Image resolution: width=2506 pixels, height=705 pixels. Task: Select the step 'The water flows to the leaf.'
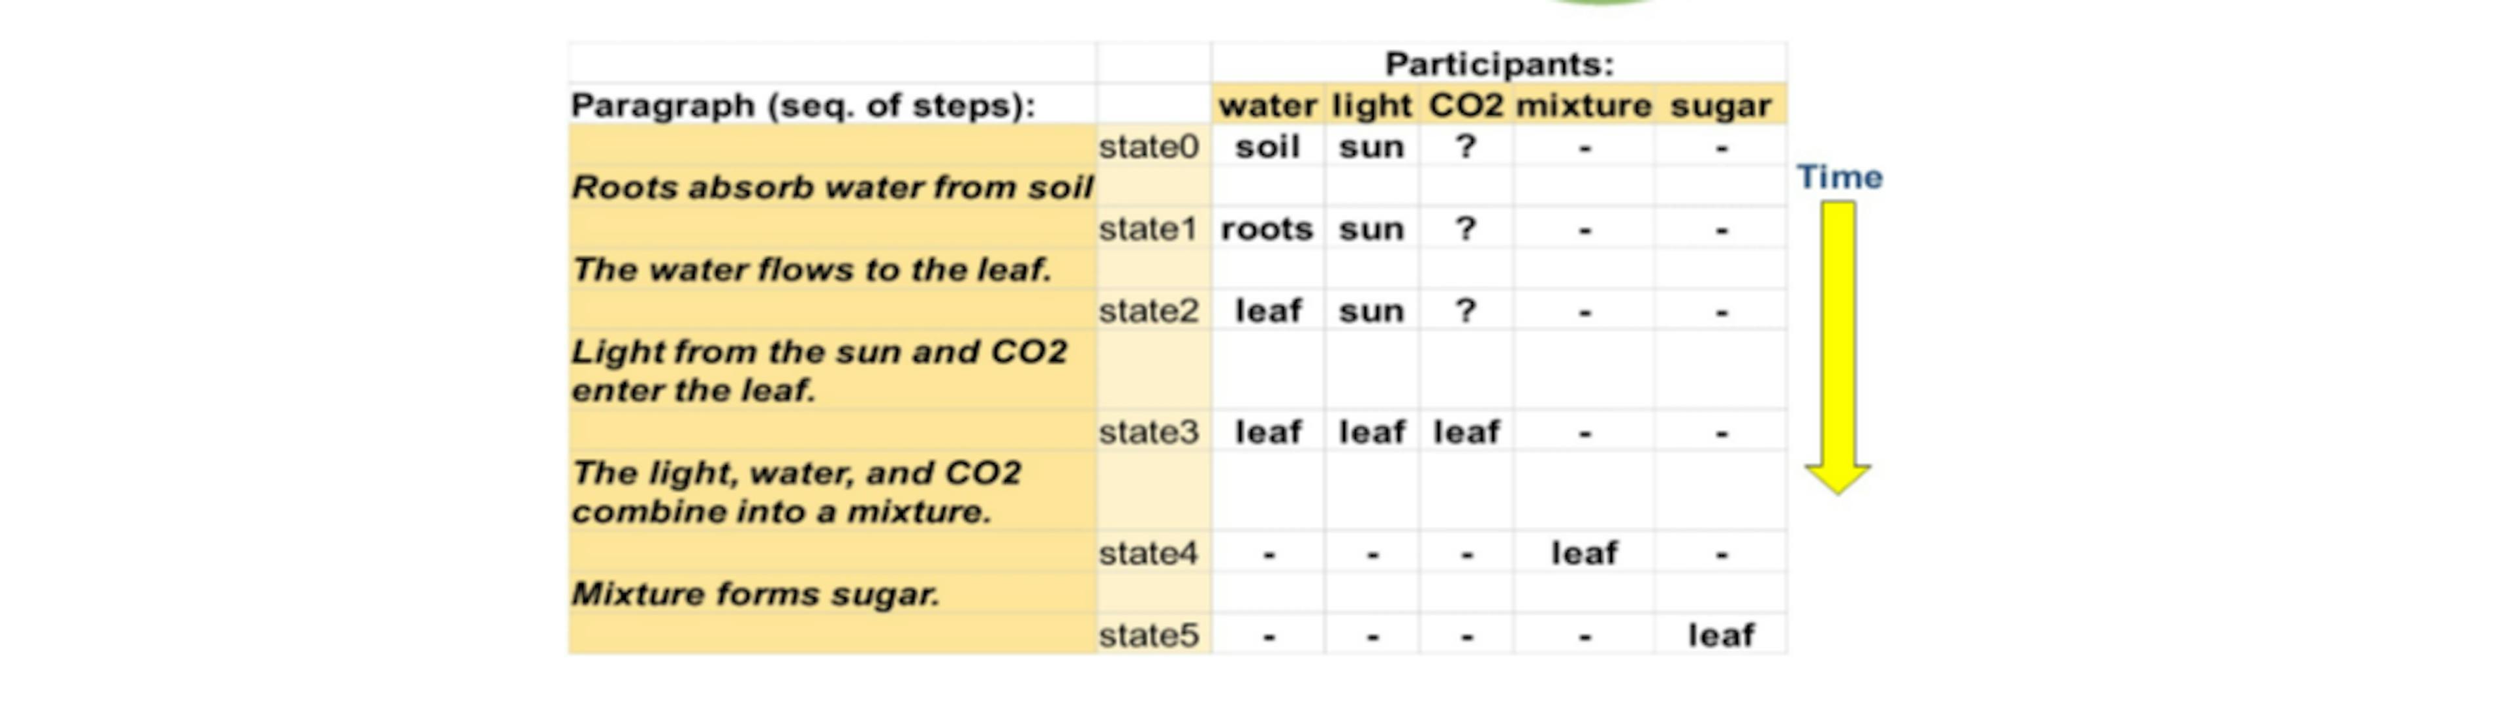[x=812, y=269]
